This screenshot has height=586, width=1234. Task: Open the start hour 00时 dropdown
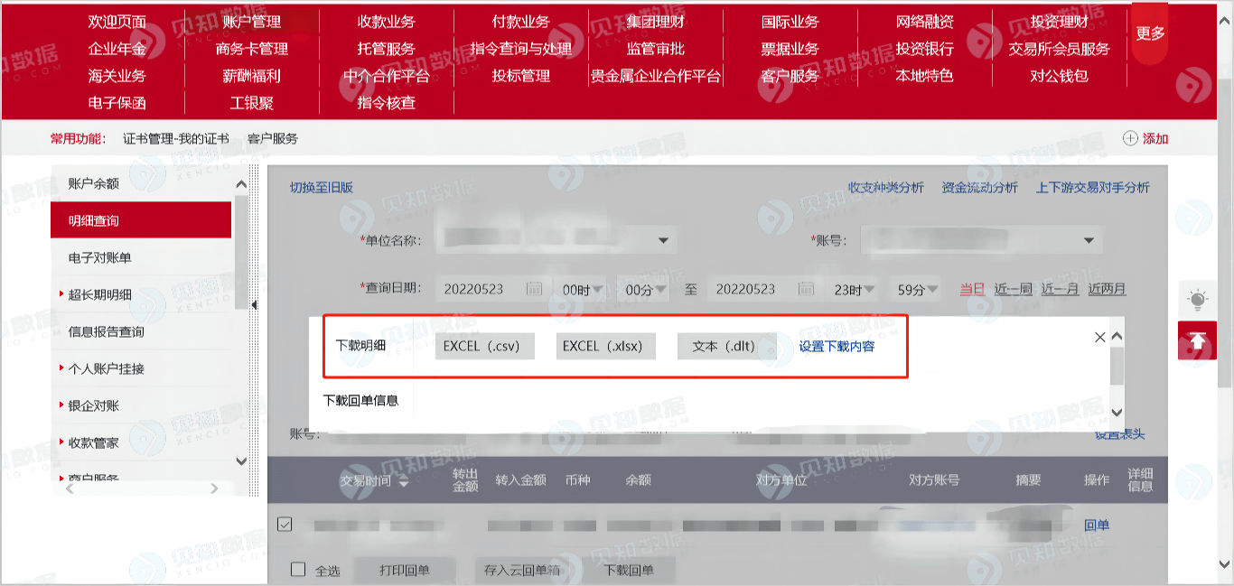click(580, 289)
